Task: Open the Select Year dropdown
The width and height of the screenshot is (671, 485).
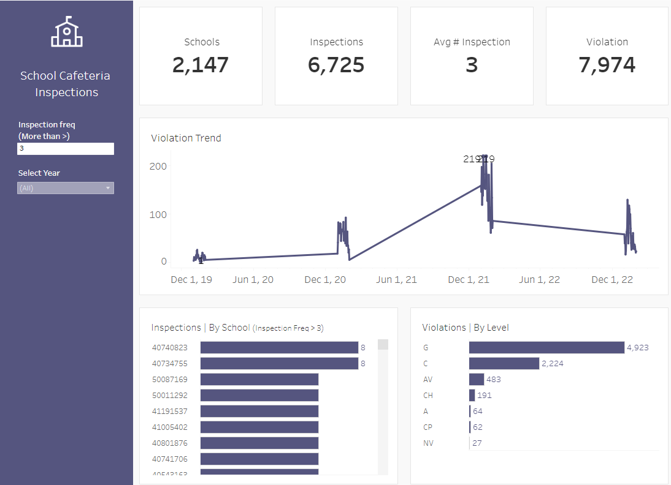Action: tap(66, 188)
